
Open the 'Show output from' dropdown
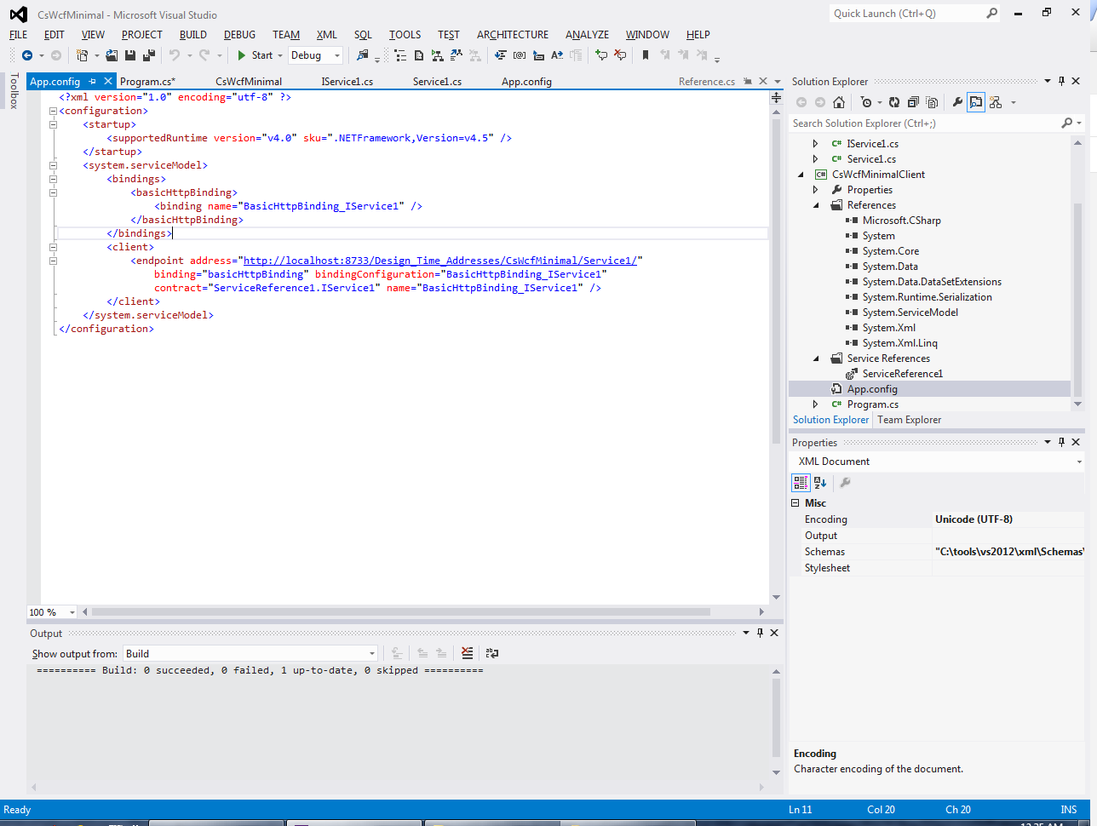pos(371,652)
